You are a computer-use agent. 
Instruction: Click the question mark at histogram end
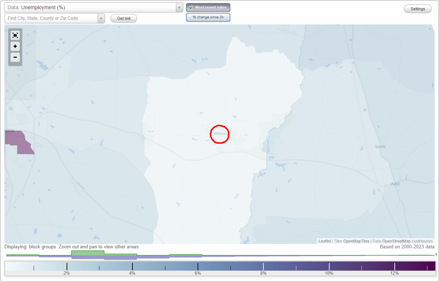click(436, 255)
